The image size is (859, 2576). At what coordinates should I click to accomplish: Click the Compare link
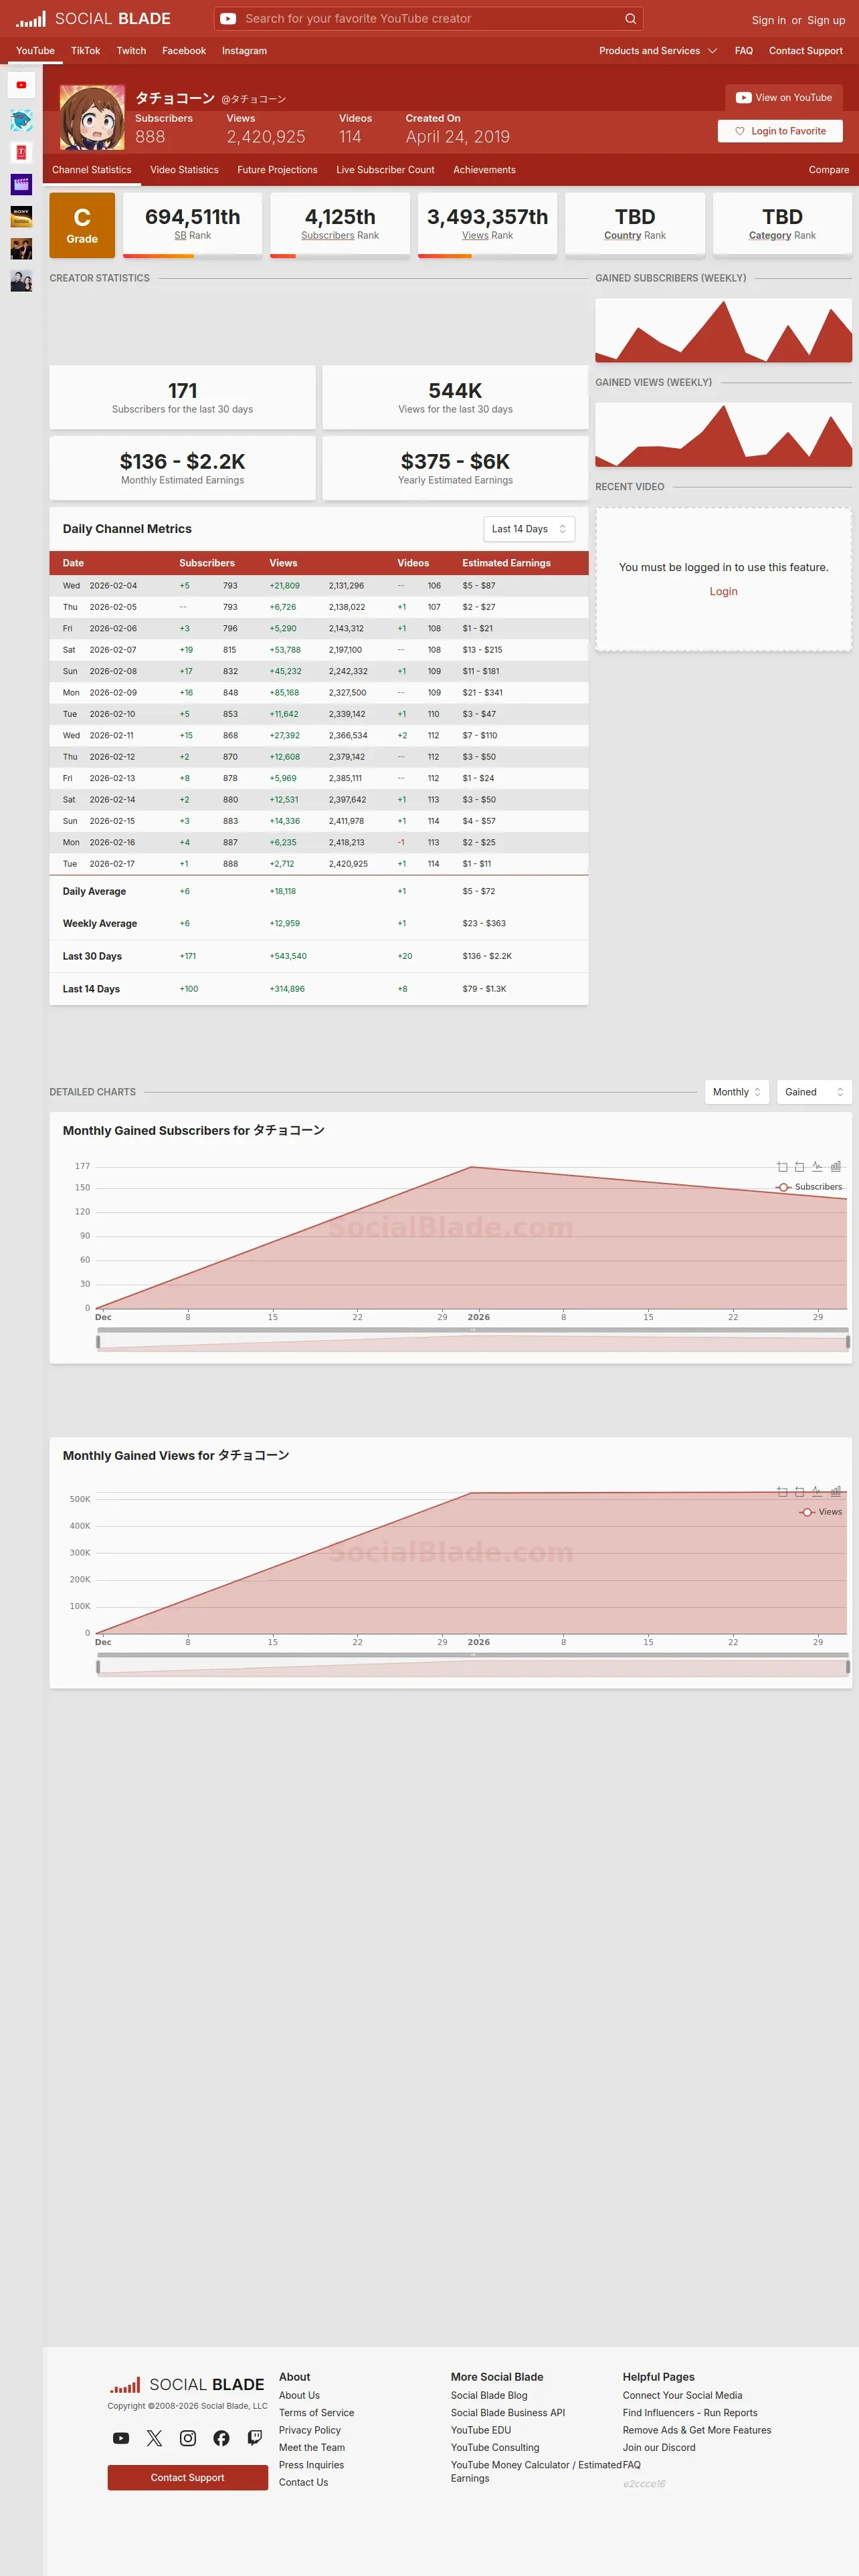(x=829, y=170)
